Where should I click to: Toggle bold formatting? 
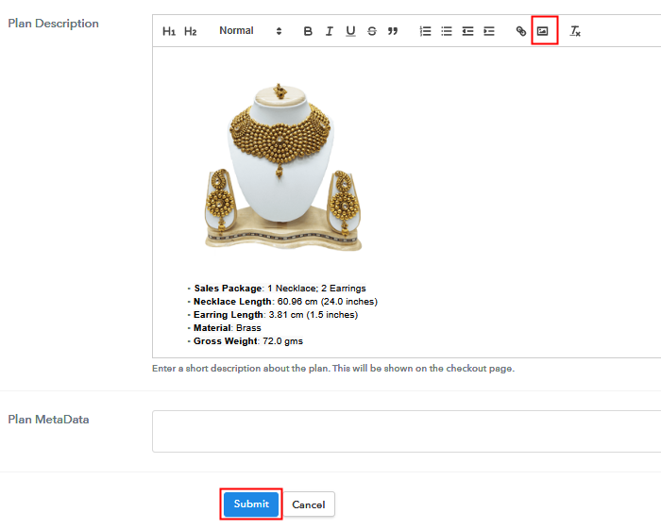click(308, 31)
